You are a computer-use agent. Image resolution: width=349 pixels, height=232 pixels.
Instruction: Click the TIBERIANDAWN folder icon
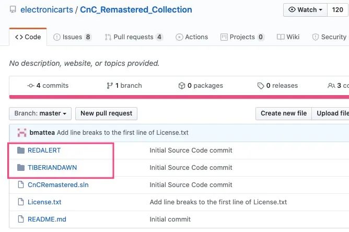coord(21,168)
